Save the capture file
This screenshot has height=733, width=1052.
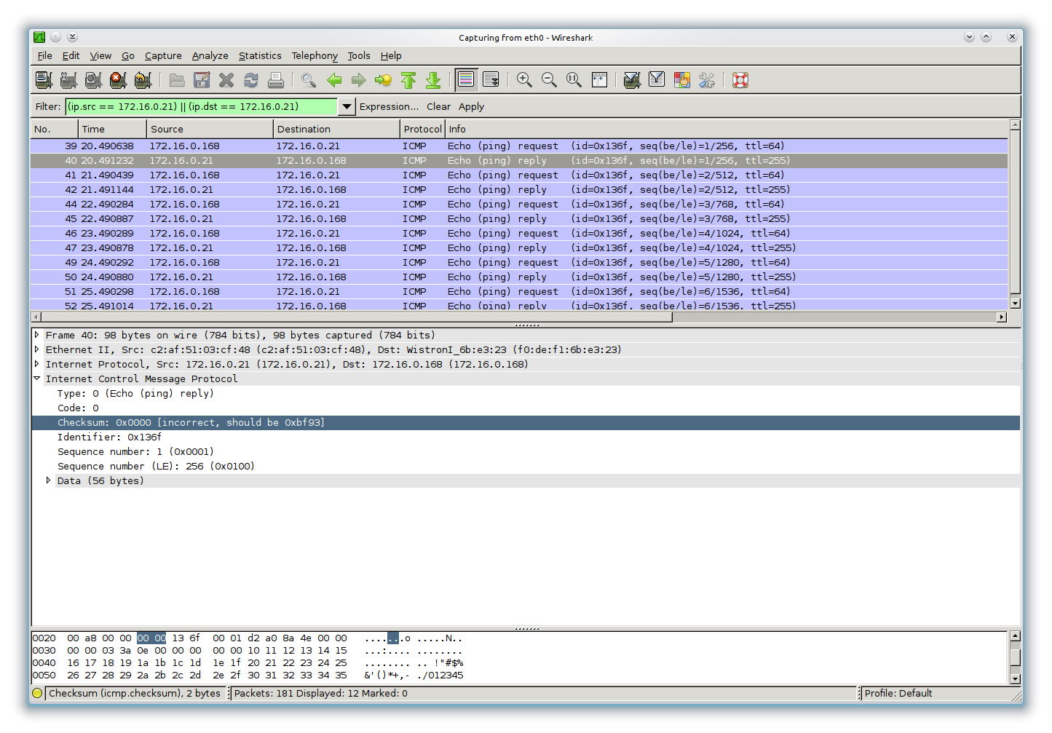(x=202, y=80)
